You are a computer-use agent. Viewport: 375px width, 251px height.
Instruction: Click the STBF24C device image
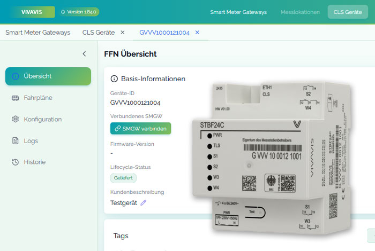click(x=272, y=159)
